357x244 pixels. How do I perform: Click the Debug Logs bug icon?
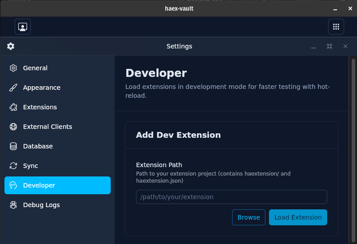click(13, 205)
